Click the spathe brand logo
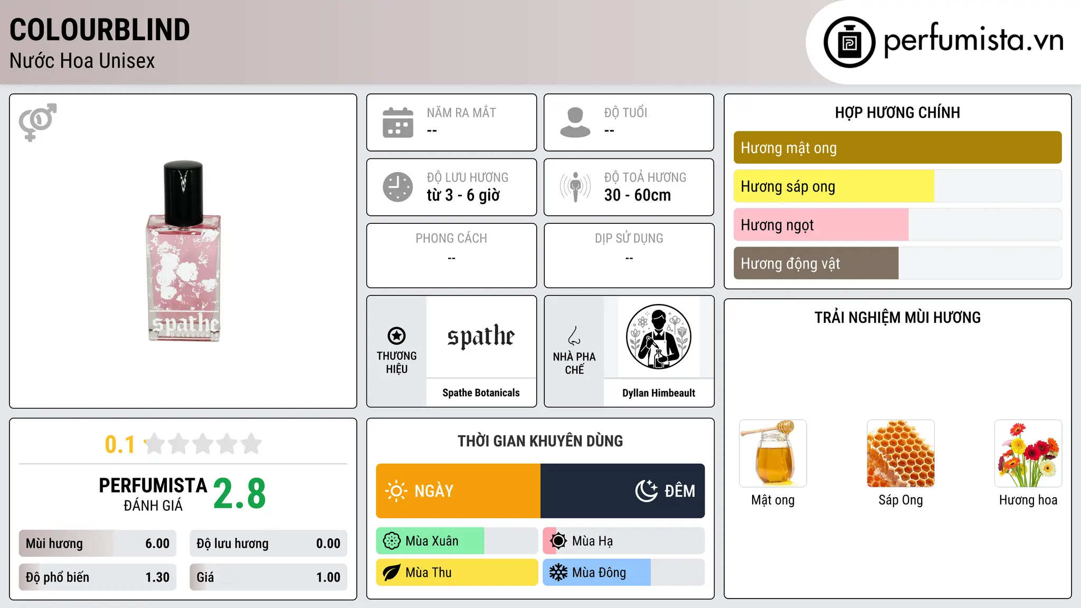 point(481,336)
